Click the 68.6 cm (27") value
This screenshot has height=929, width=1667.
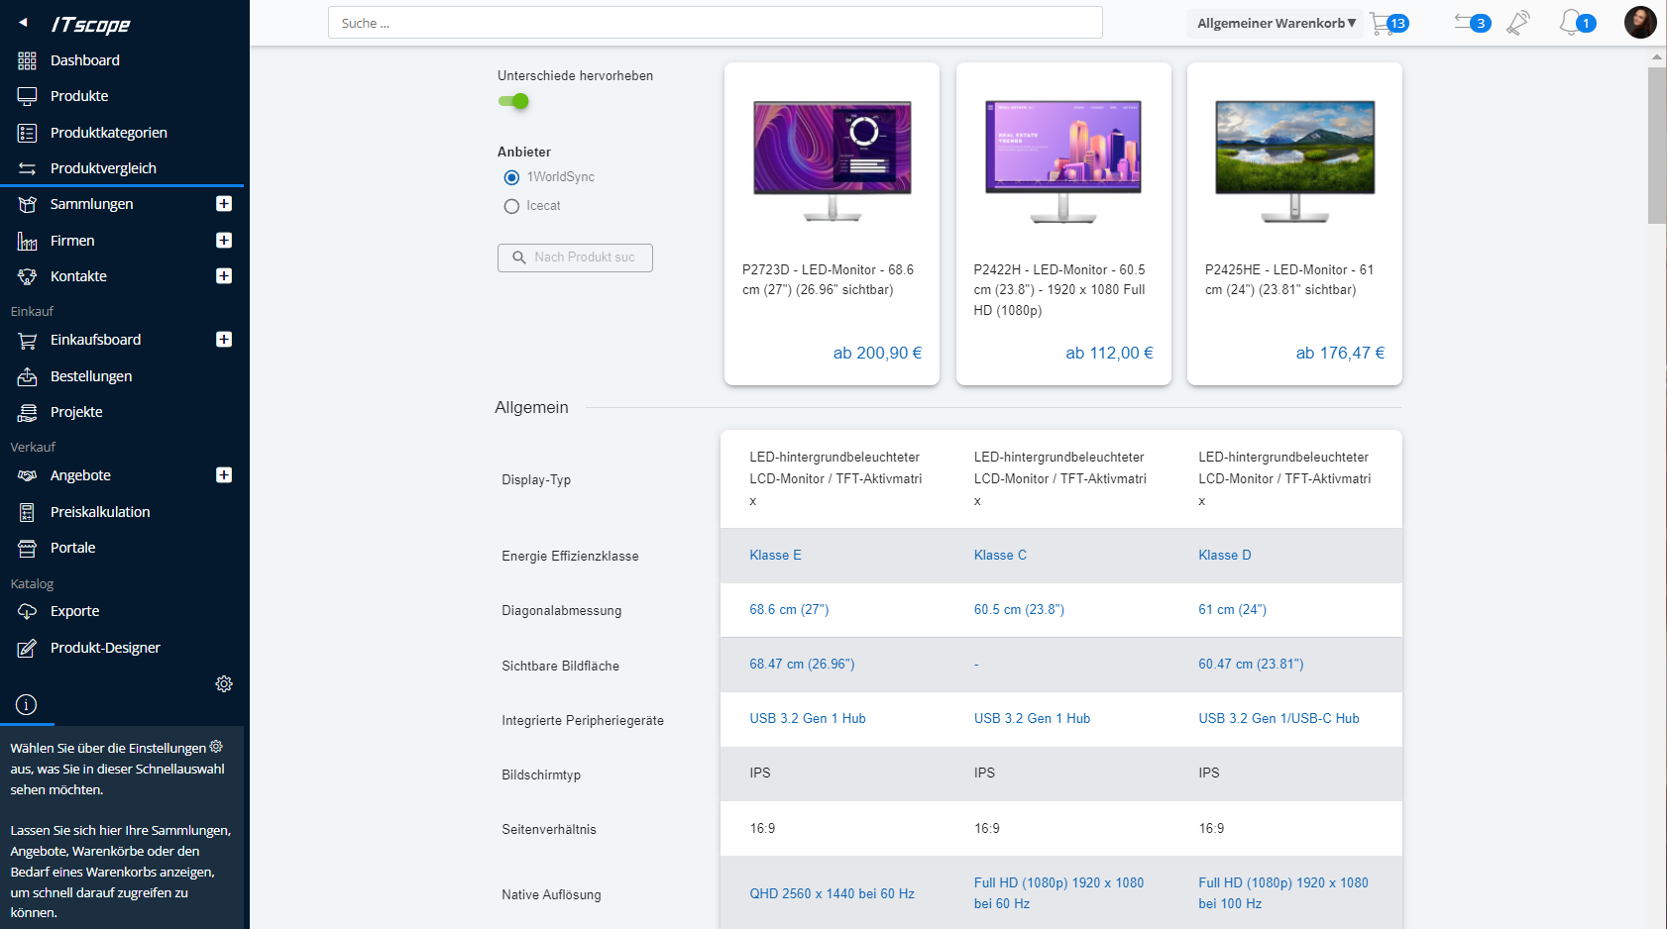789,610
